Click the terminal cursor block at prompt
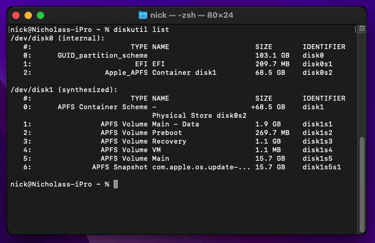Screen dimensions: 375x243 pyautogui.click(x=115, y=184)
